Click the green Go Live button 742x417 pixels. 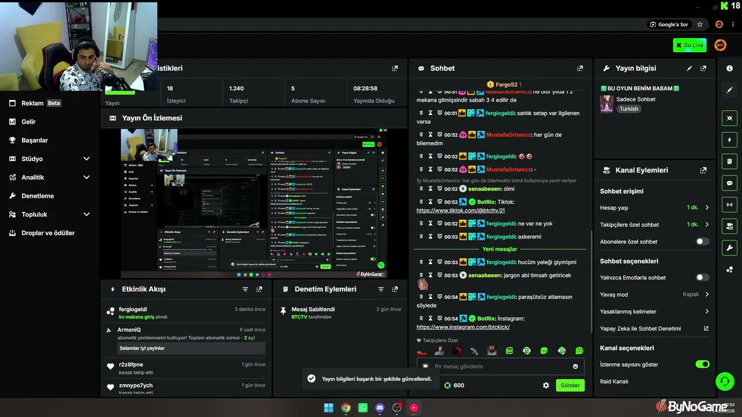point(690,45)
